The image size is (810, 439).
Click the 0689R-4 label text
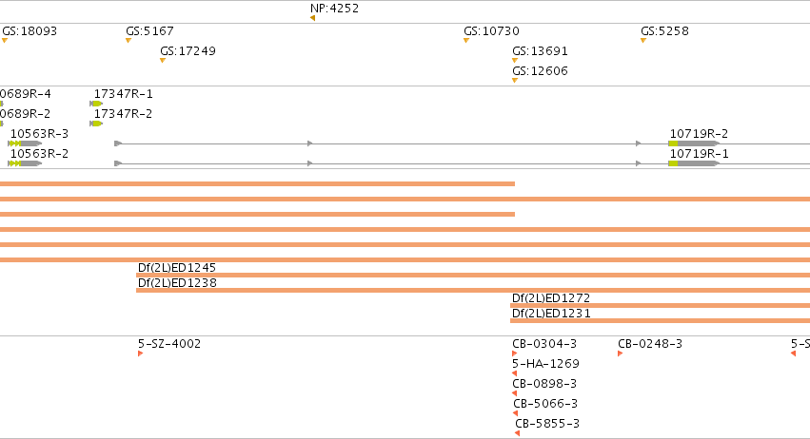[x=26, y=94]
